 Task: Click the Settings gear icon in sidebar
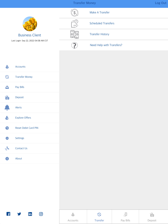tap(7, 138)
